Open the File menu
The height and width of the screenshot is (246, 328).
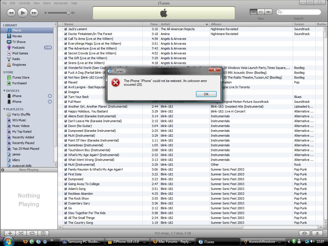coord(4,3)
